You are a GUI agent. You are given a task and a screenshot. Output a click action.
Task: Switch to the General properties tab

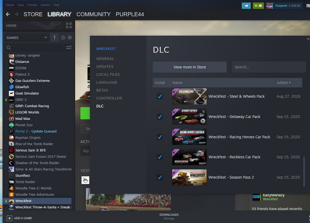(105, 58)
